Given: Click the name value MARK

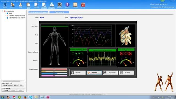Looking at the screenshot, I should [42, 18].
